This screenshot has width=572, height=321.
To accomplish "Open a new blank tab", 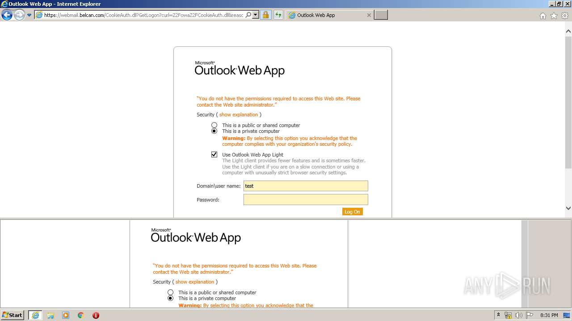I will pyautogui.click(x=381, y=15).
